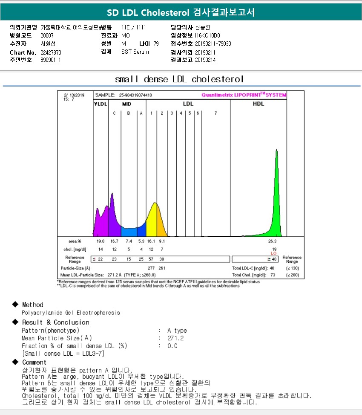Select footnote about 125 serum samples
The image size is (362, 415).
click(x=158, y=282)
